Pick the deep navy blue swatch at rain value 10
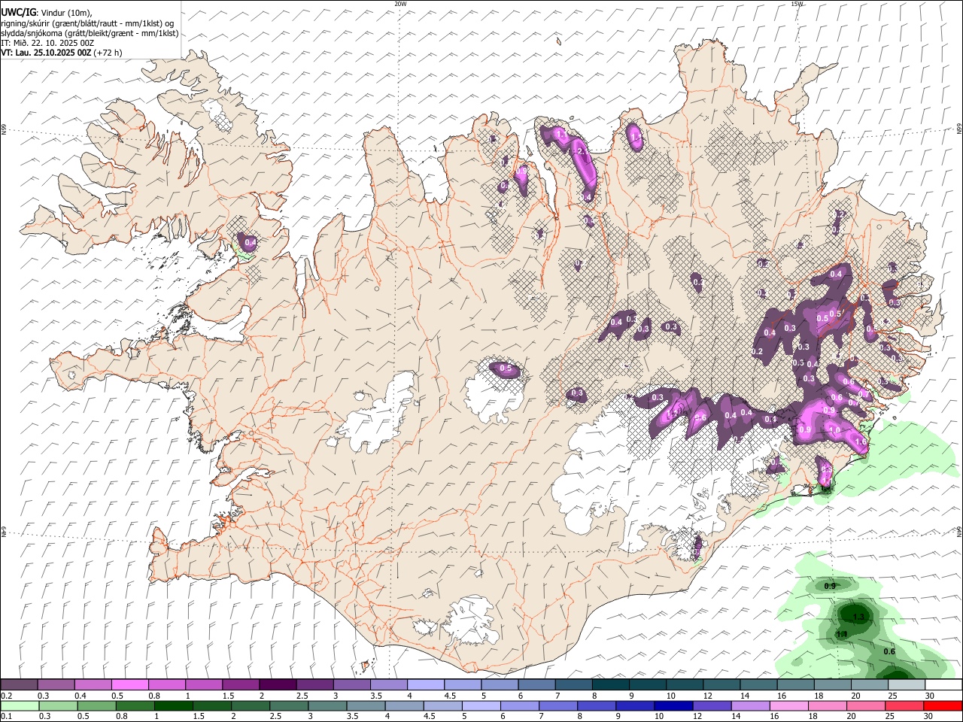This screenshot has width=963, height=722. [672, 706]
